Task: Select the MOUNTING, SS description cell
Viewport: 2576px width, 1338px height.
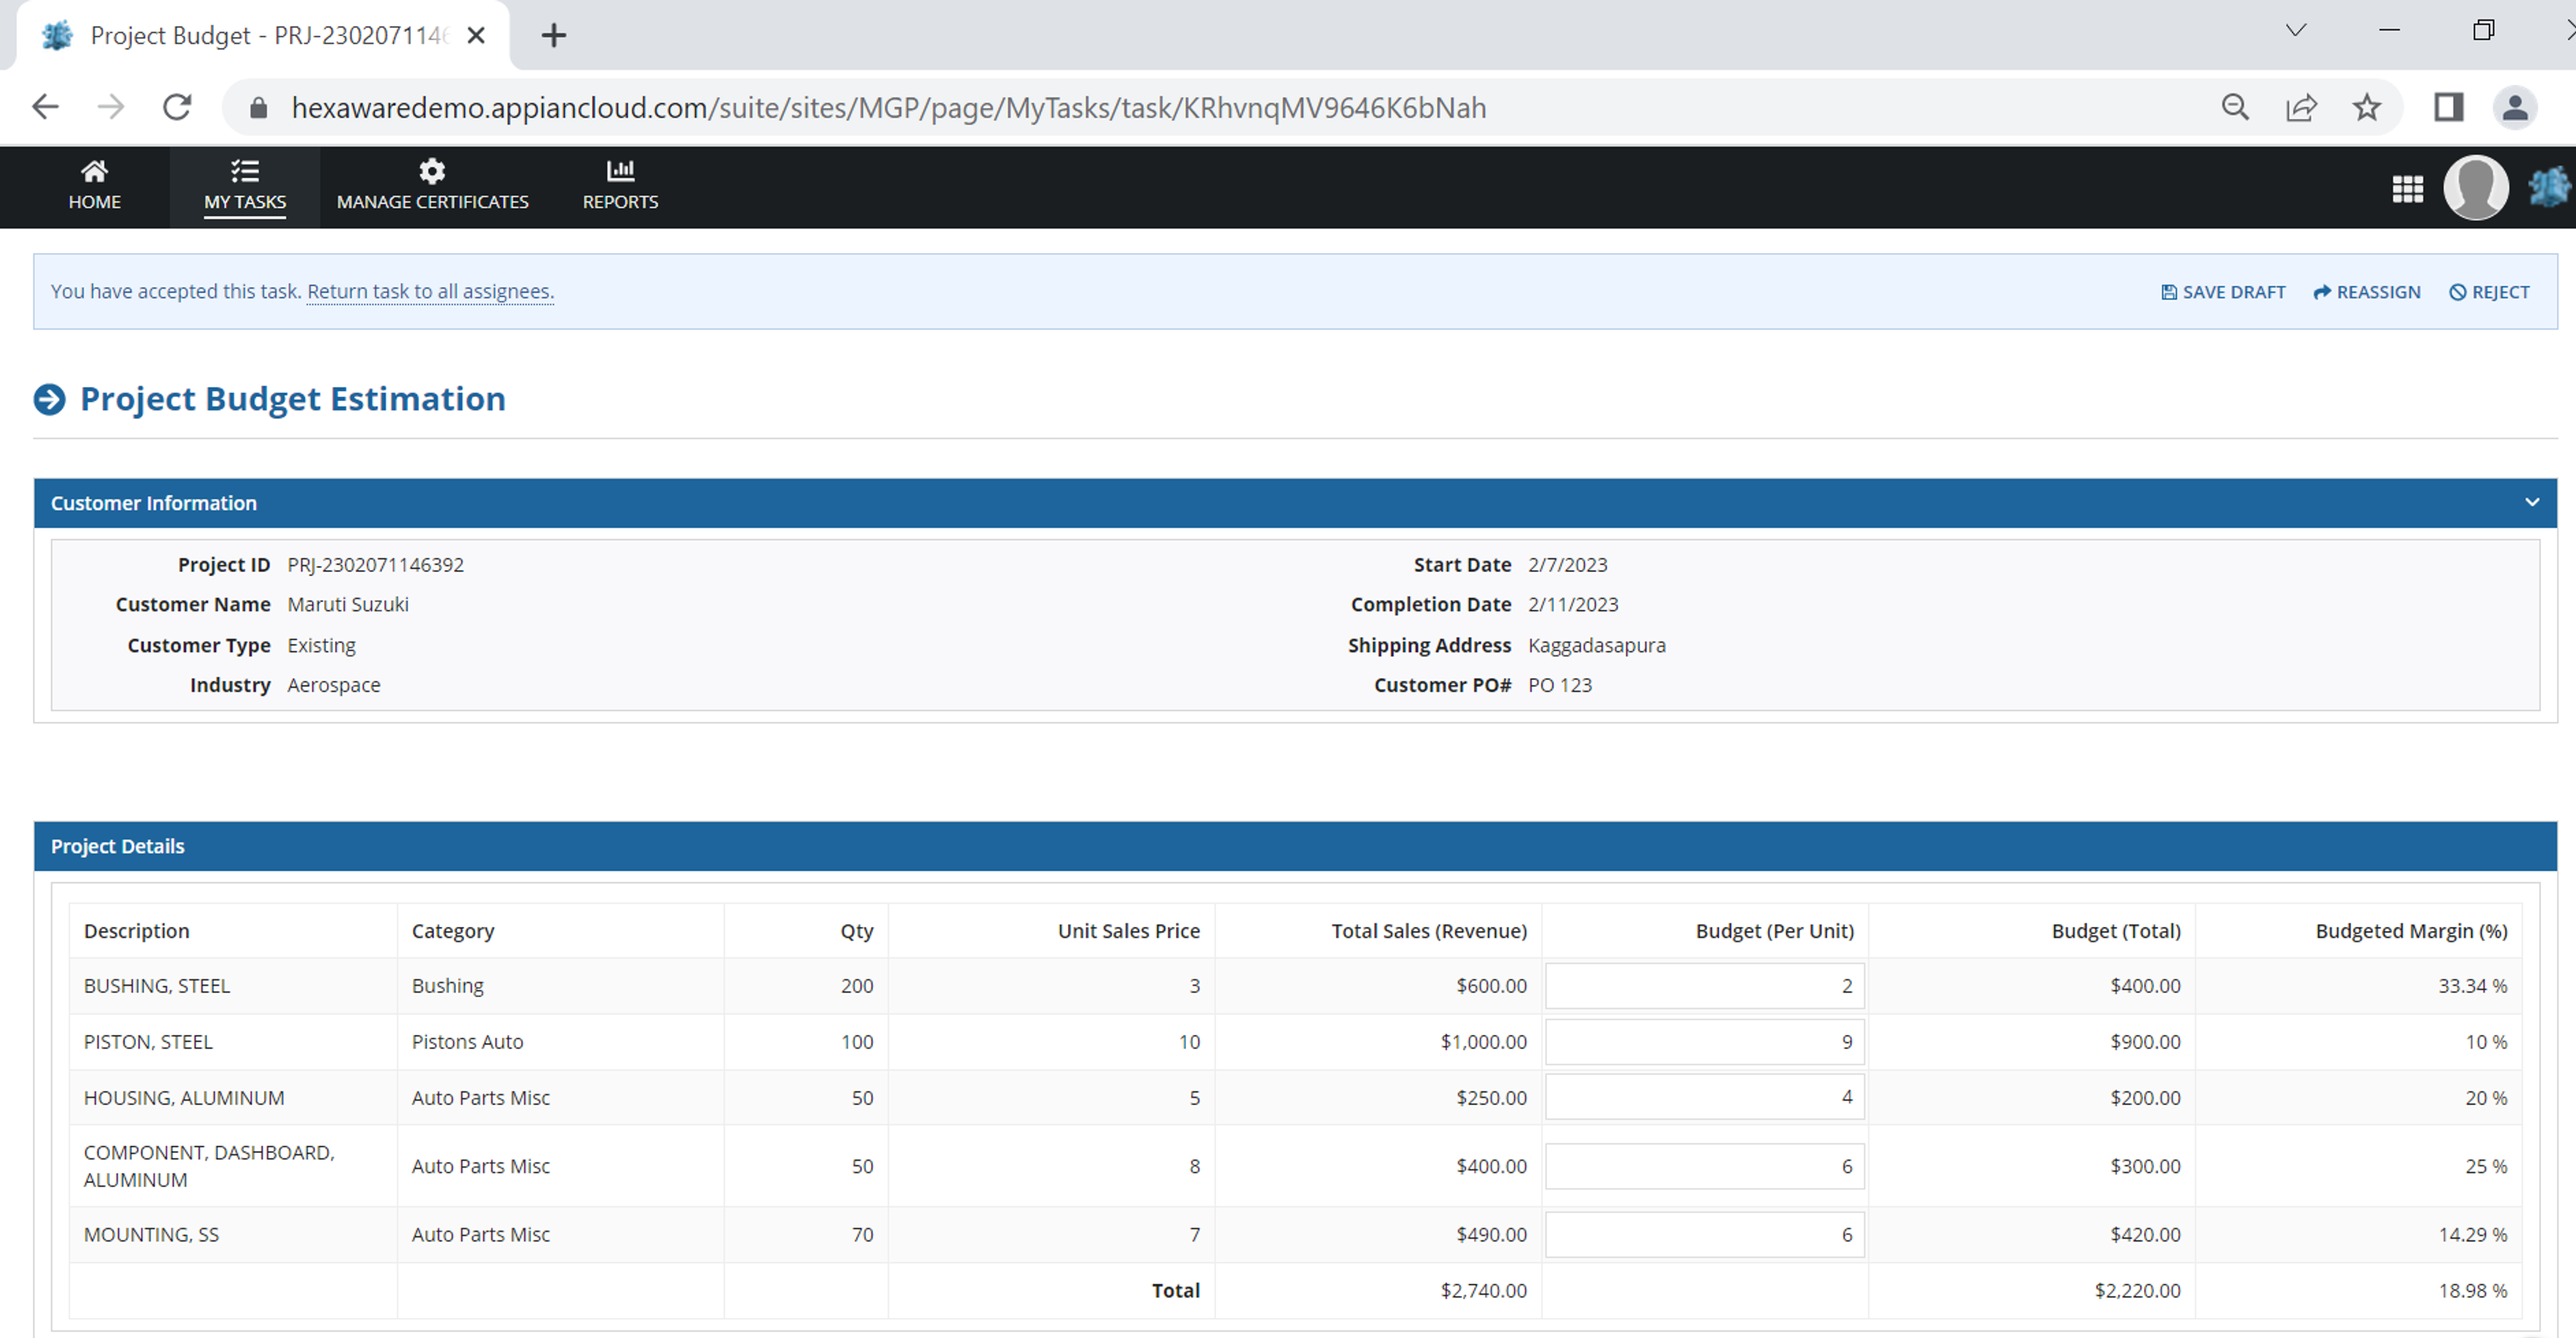Action: 151,1234
